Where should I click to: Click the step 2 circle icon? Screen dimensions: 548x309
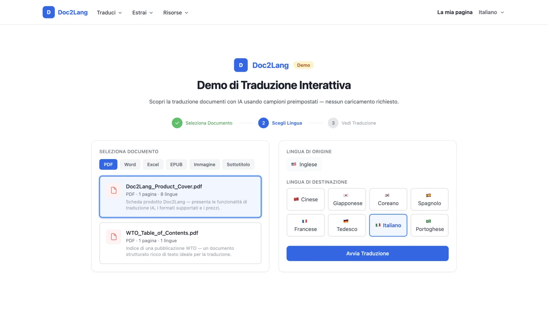click(263, 123)
